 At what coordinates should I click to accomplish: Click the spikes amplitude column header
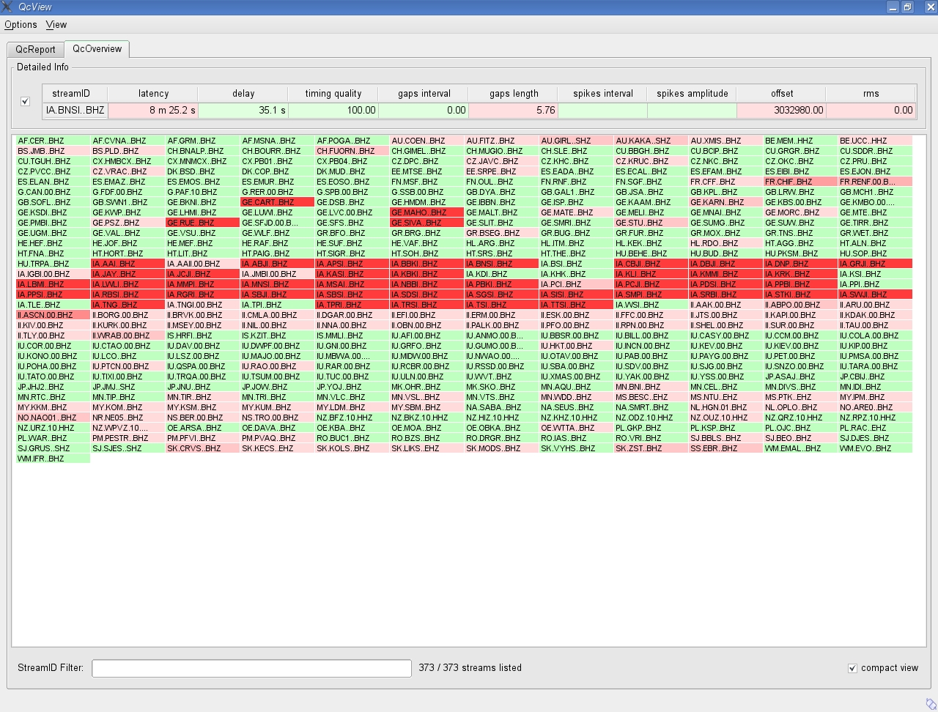pyautogui.click(x=690, y=93)
